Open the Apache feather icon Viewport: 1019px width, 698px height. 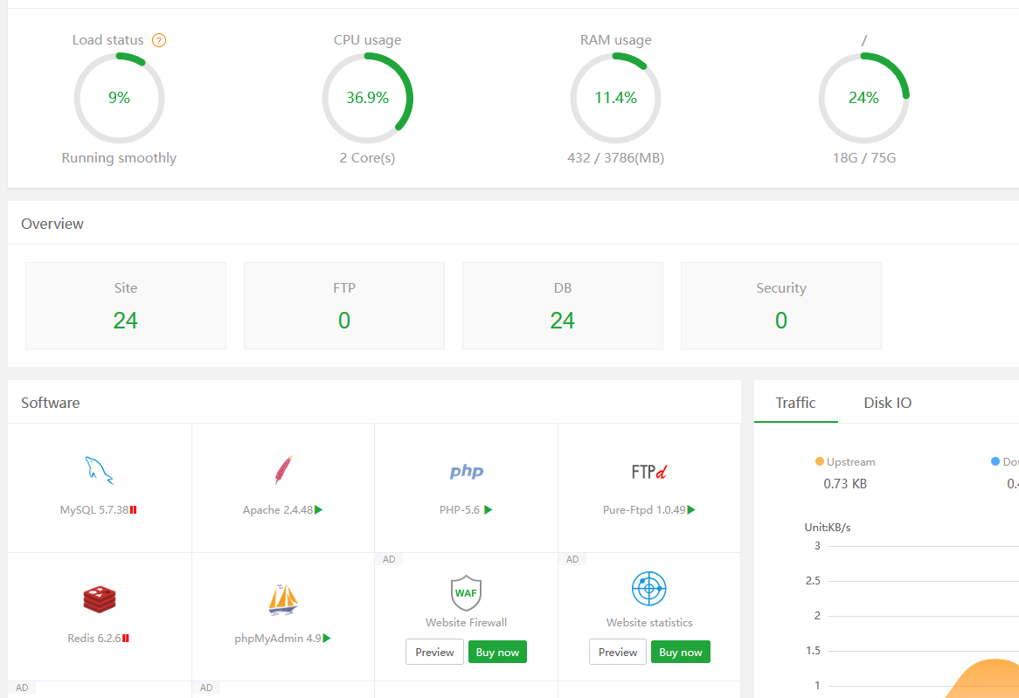pyautogui.click(x=282, y=471)
